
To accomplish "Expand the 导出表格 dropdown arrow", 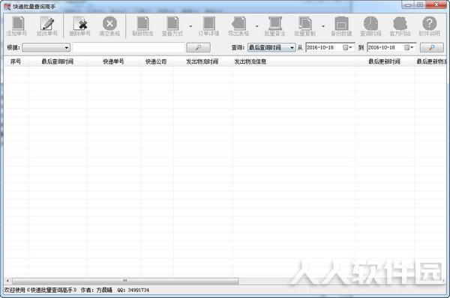I will pyautogui.click(x=256, y=26).
